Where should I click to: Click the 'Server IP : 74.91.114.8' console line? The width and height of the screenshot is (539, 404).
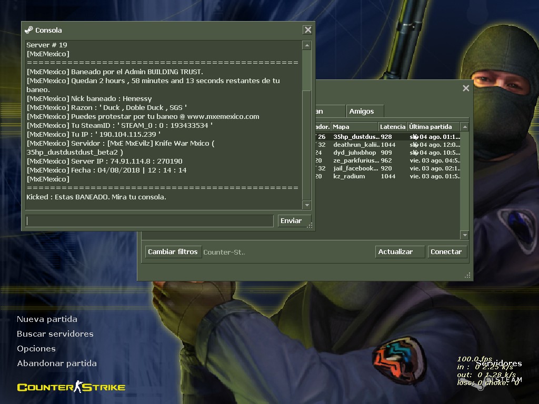coord(105,161)
